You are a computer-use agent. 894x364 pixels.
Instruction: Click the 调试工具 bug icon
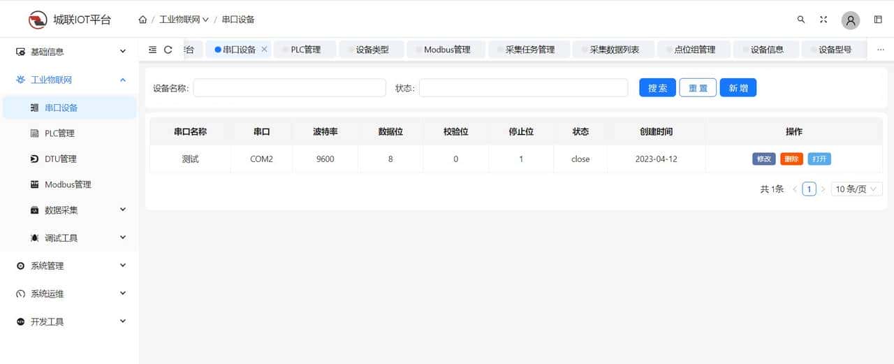tap(34, 238)
